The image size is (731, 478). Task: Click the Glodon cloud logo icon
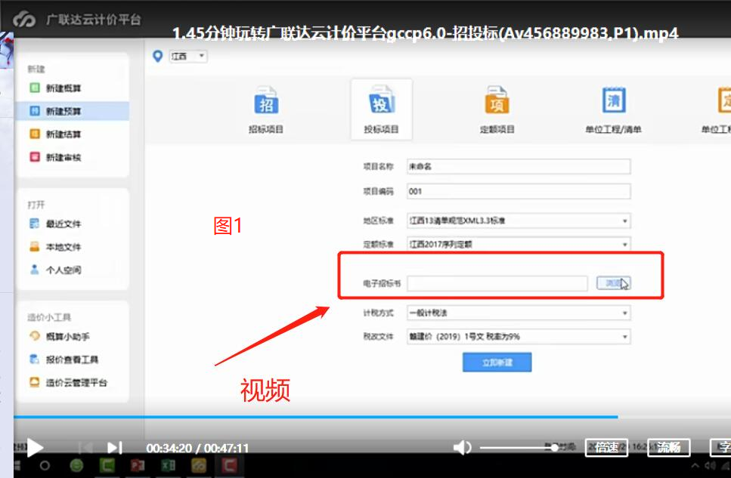click(23, 20)
